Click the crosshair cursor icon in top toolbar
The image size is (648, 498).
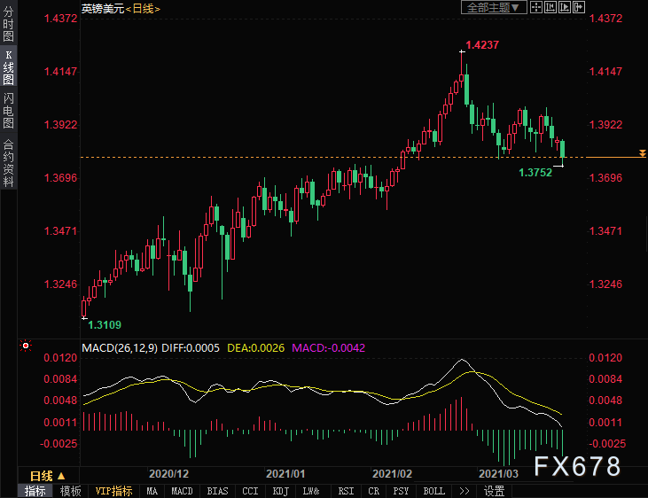[535, 8]
